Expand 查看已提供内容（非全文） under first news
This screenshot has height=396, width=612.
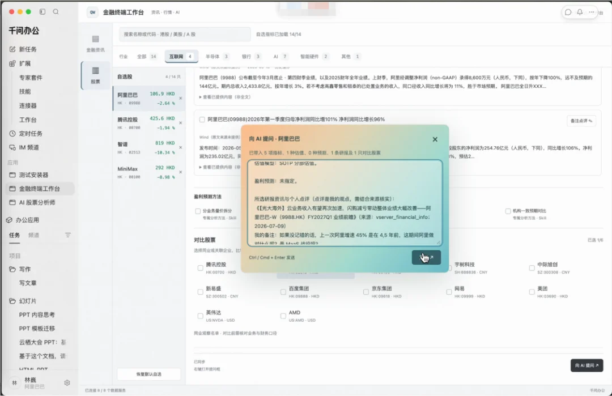tap(225, 97)
